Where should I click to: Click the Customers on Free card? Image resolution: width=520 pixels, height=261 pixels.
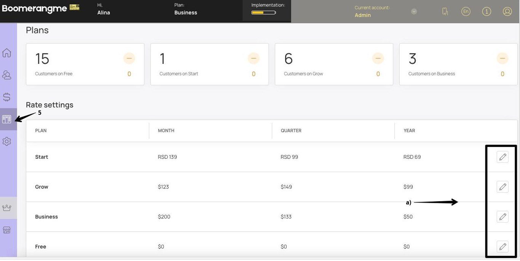click(85, 64)
